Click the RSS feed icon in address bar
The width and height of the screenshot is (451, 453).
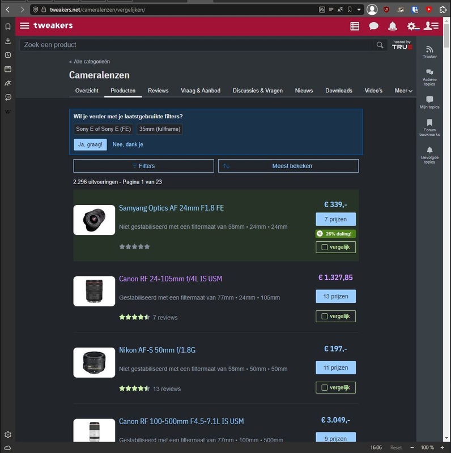coord(322,10)
